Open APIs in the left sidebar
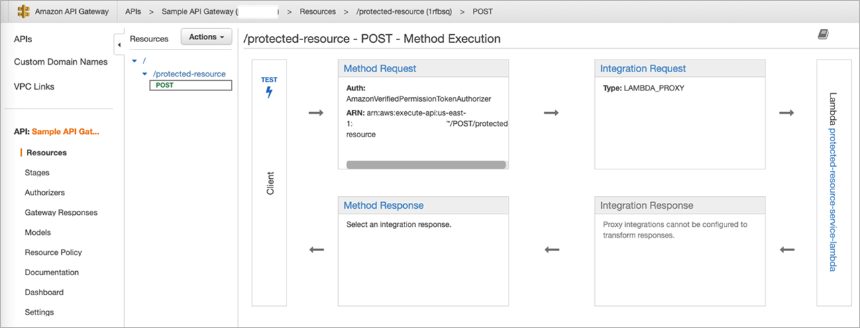This screenshot has height=328, width=860. [x=23, y=39]
